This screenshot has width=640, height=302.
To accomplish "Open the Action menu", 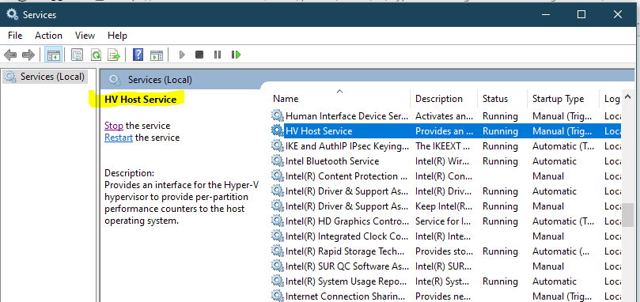I will click(48, 36).
